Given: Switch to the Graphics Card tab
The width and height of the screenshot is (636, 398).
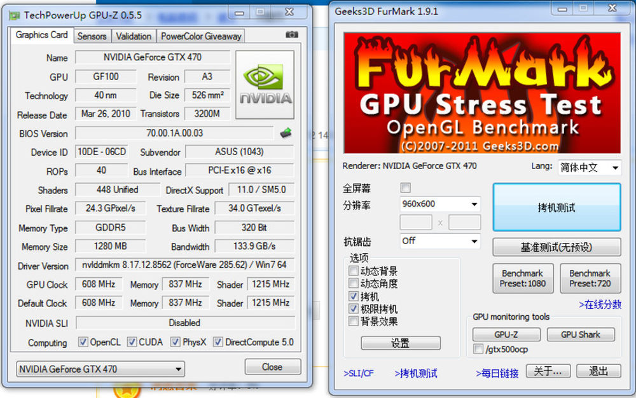Looking at the screenshot, I should (x=42, y=35).
